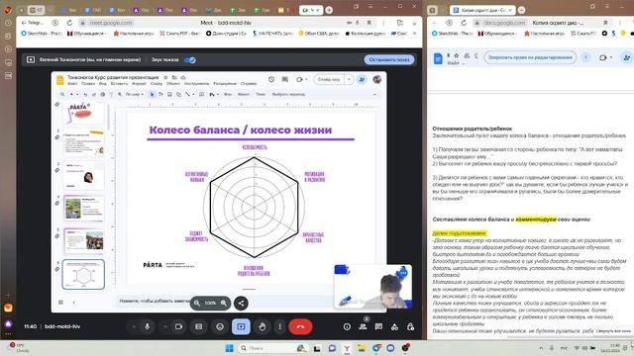Image resolution: width=634 pixels, height=356 pixels.
Task: Open version history clock icon in Slides
Action: pyautogui.click(x=271, y=79)
